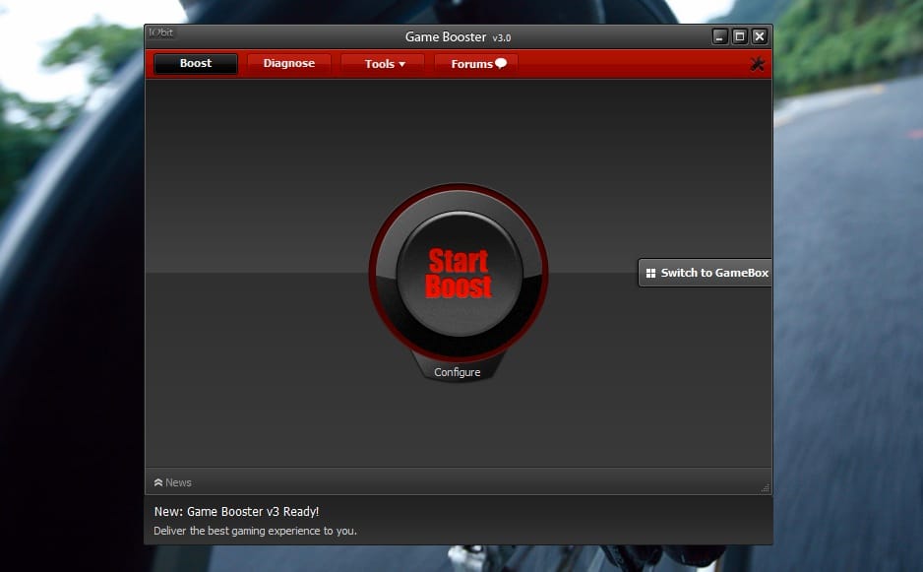Click the Game Booster v3.0 title text
This screenshot has width=923, height=572.
click(458, 37)
